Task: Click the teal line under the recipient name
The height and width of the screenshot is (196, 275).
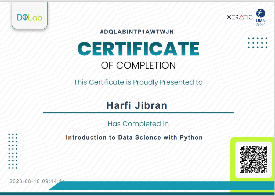Action: coord(138,113)
